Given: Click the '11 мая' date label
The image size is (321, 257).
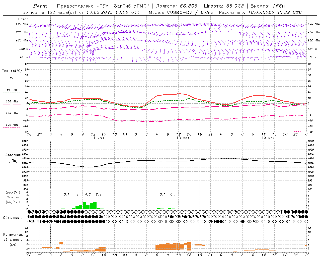Looking at the screenshot, I should coord(97,138).
